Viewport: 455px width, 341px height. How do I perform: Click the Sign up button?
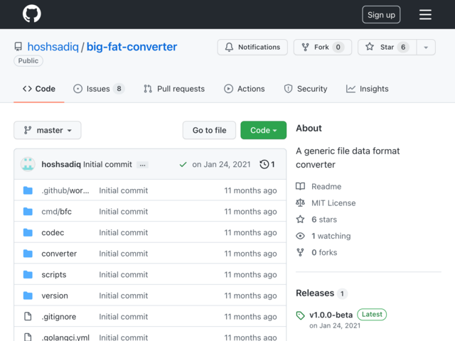381,14
